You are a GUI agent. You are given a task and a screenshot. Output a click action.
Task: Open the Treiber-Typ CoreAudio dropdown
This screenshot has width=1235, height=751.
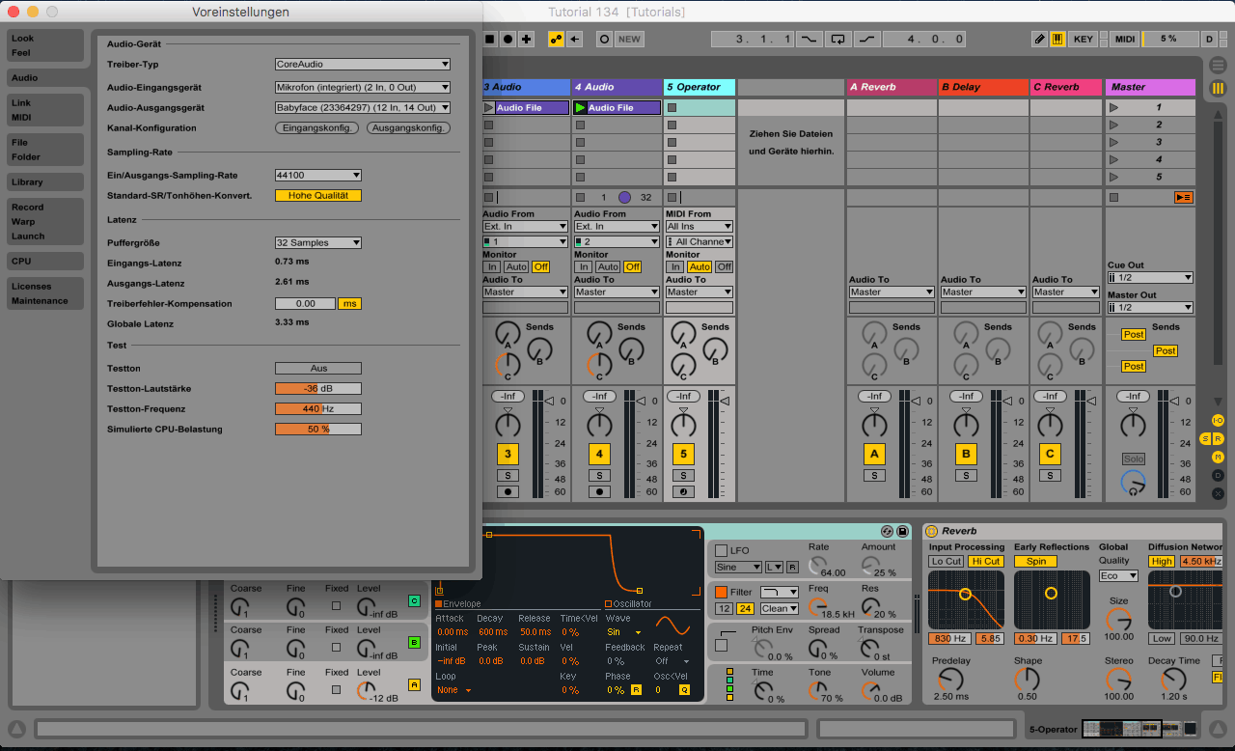pos(363,65)
